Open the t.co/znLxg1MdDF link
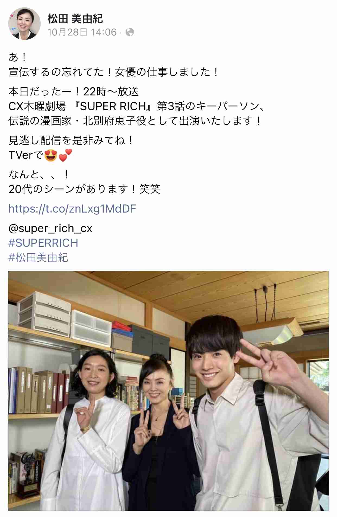This screenshot has width=337, height=517. pos(72,209)
